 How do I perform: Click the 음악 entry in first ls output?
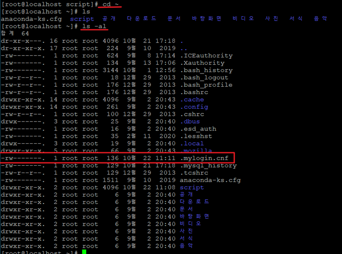320,19
